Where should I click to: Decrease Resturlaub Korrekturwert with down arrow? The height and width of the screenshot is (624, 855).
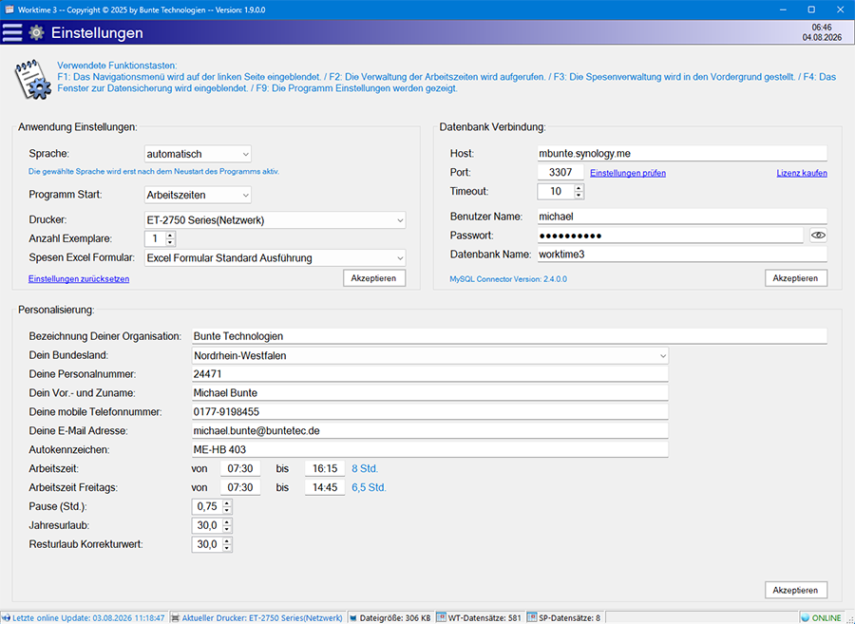coord(227,548)
